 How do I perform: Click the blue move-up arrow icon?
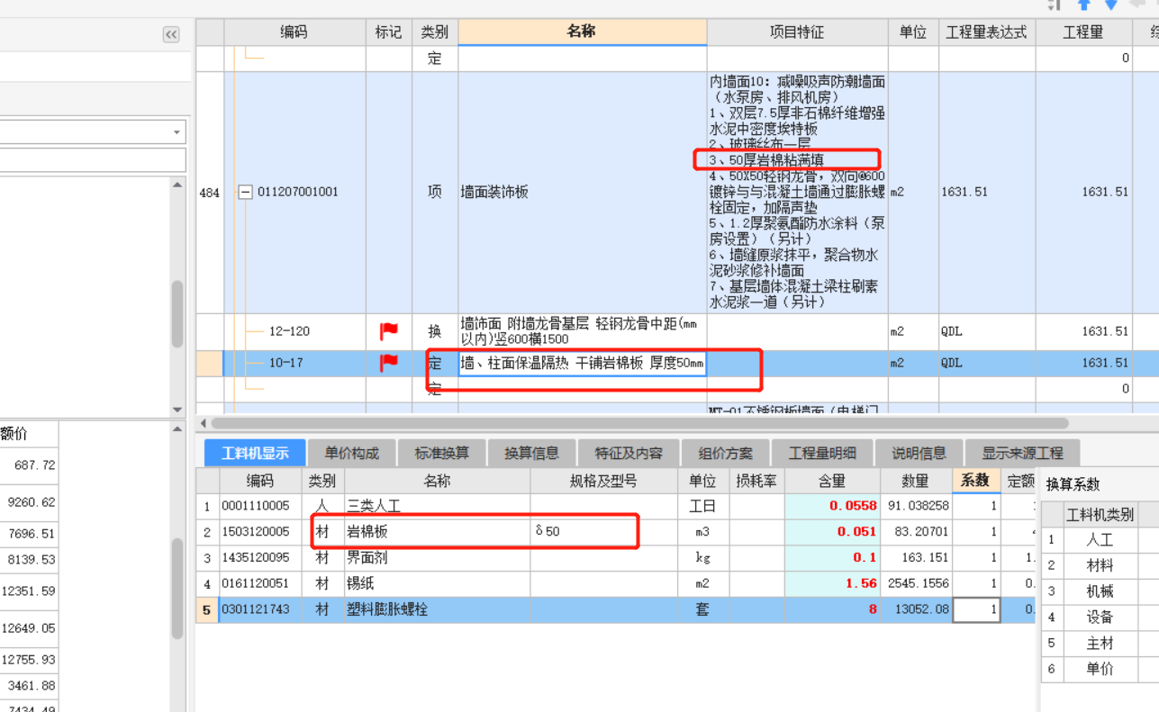pyautogui.click(x=1084, y=5)
